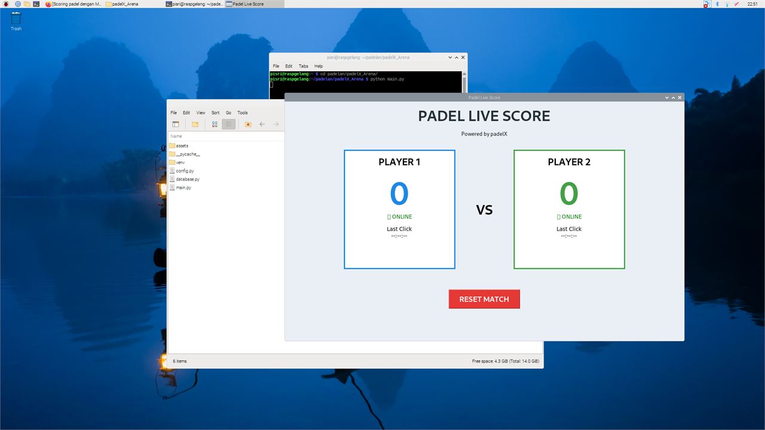The image size is (765, 430).
Task: Click the Bluetooth tray icon
Action: tap(717, 4)
